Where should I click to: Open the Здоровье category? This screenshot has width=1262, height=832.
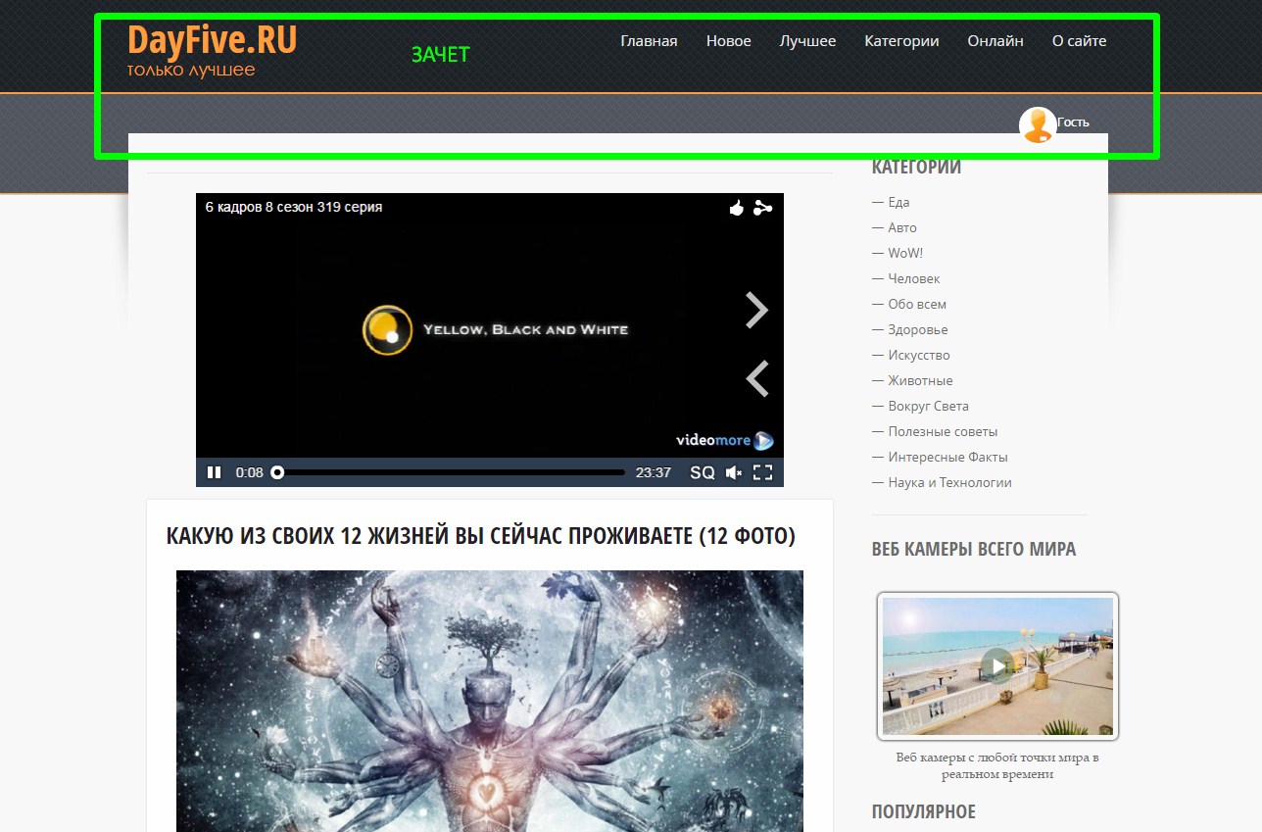(x=918, y=329)
